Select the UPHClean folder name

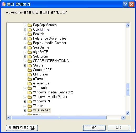[x=40, y=74]
